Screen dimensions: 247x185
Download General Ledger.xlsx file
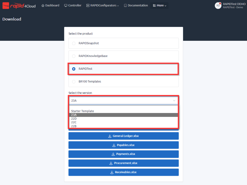[124, 136]
